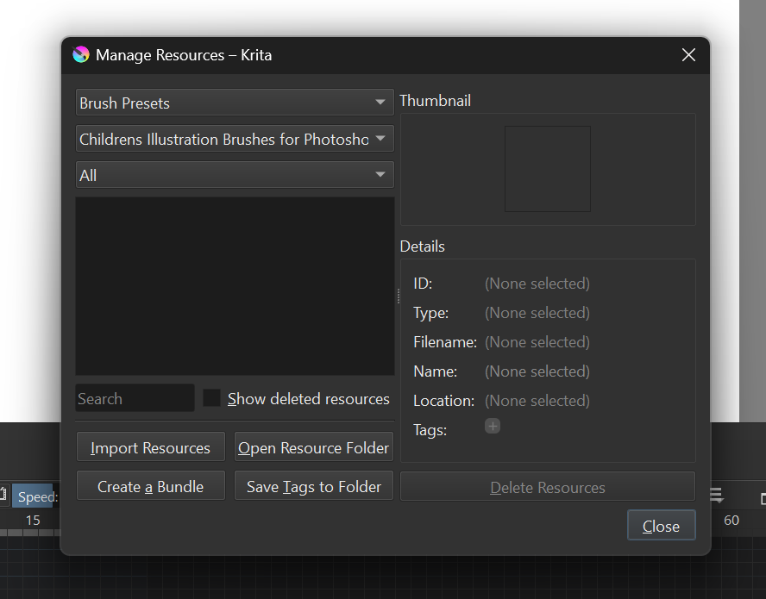Close the Manage Resources dialog with X

pyautogui.click(x=688, y=55)
